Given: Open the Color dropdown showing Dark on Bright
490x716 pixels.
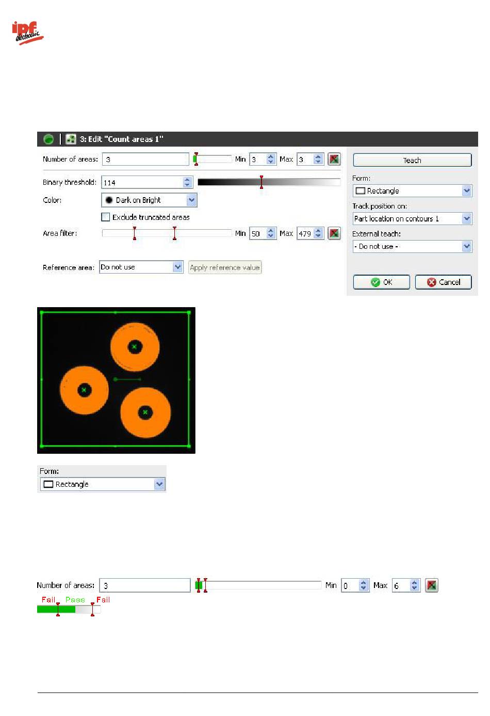Looking at the screenshot, I should [x=149, y=200].
